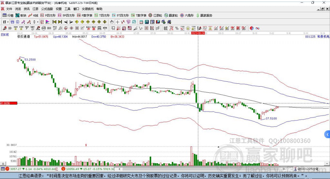Open 赢家轮 tool
The width and height of the screenshot is (330, 179).
pyautogui.click(x=171, y=16)
